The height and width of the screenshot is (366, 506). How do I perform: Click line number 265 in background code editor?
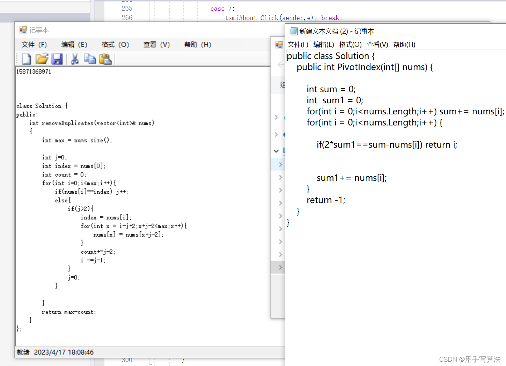pos(127,8)
